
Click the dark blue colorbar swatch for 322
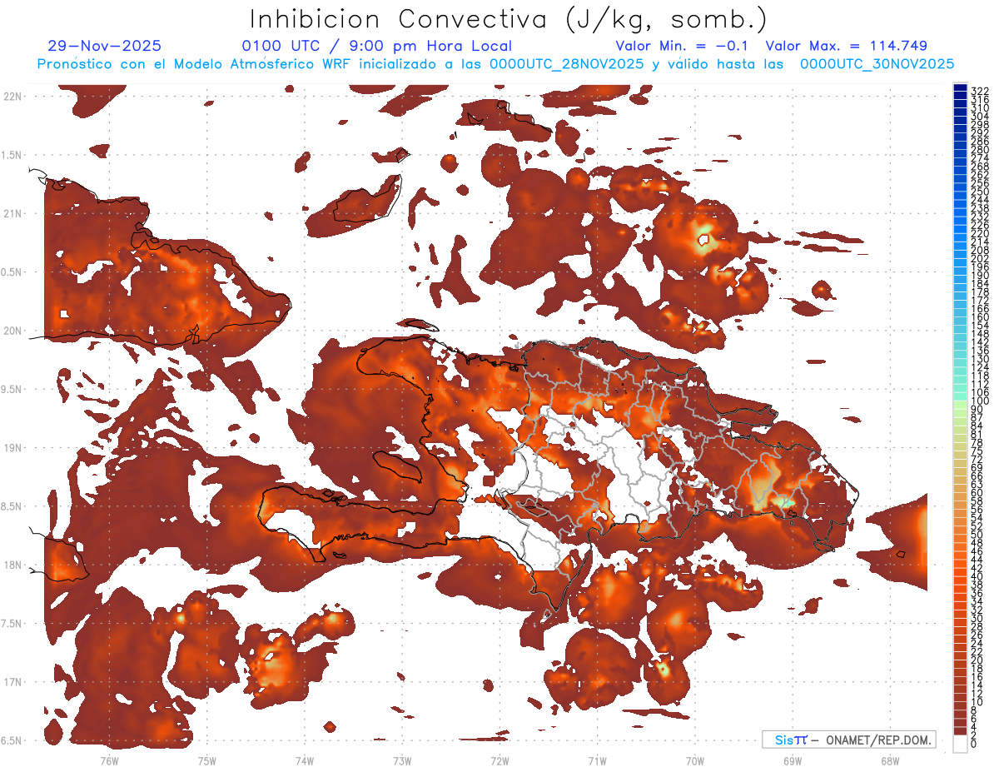(960, 88)
